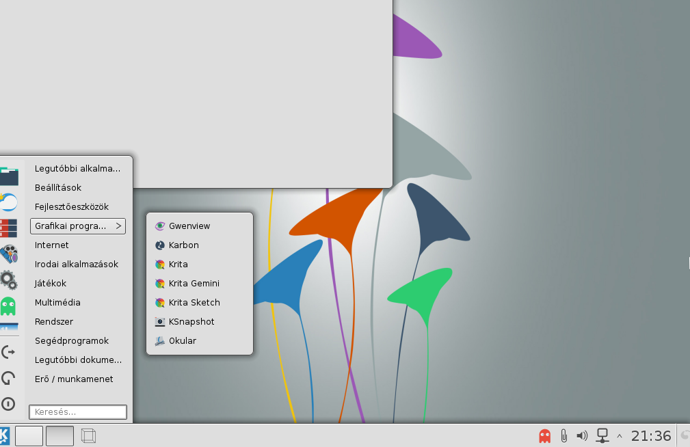This screenshot has width=690, height=447.
Task: Launch the green ghost favorite icon
Action: [8, 306]
